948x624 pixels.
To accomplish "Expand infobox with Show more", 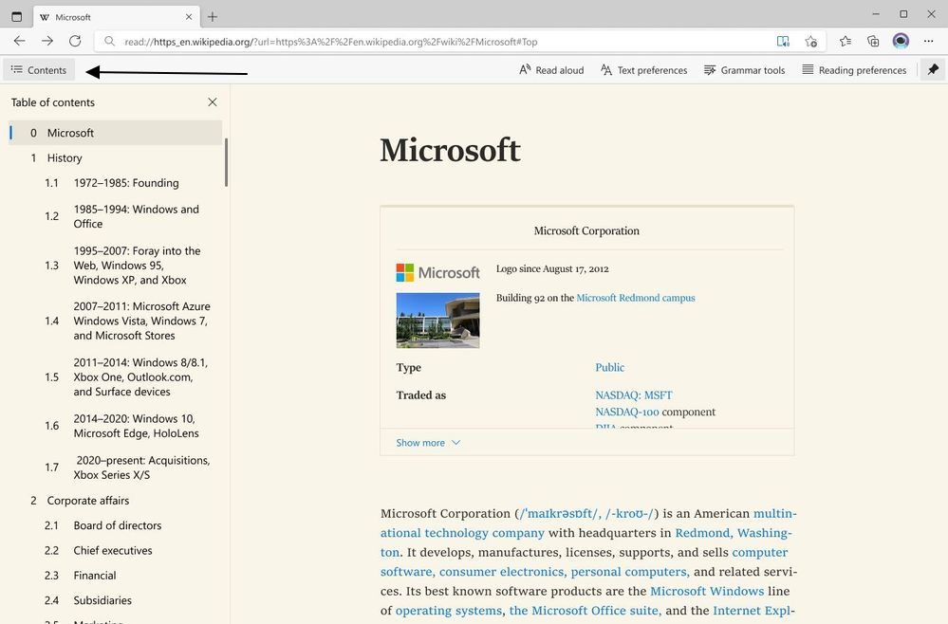I will pos(428,443).
